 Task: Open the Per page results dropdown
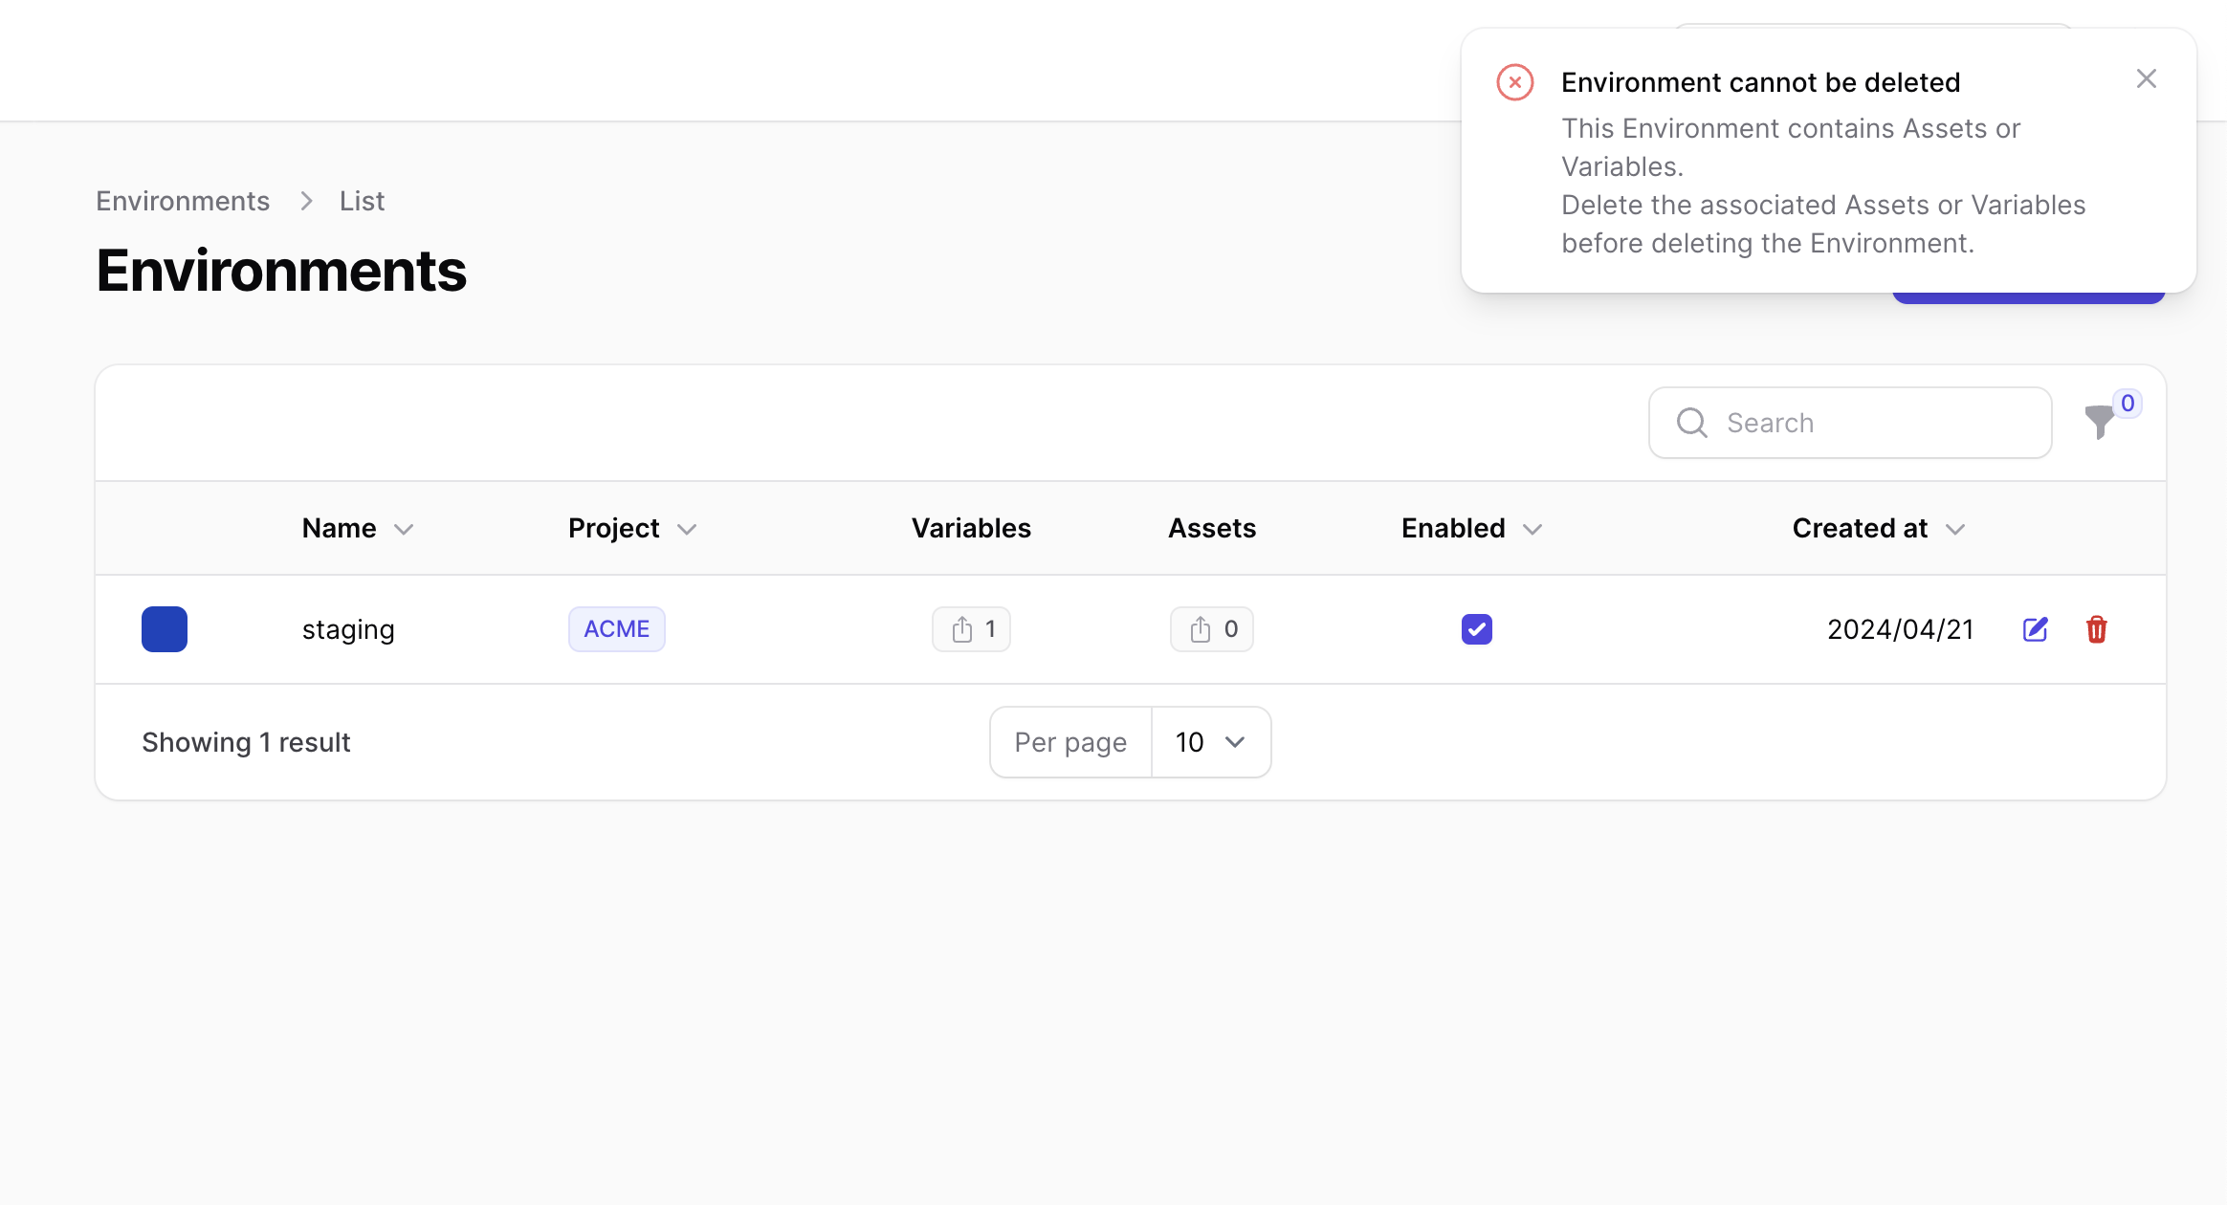(x=1207, y=742)
